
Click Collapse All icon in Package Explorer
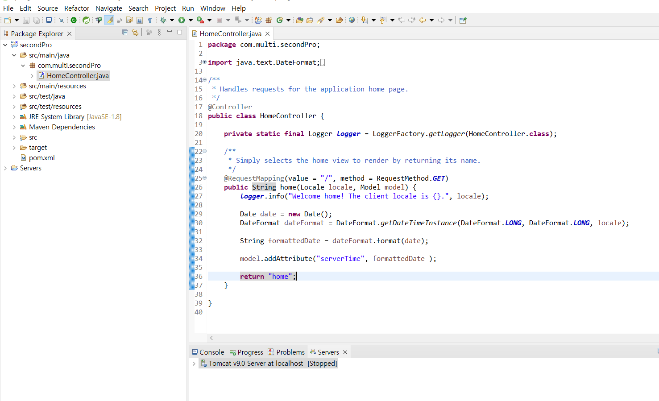[125, 33]
